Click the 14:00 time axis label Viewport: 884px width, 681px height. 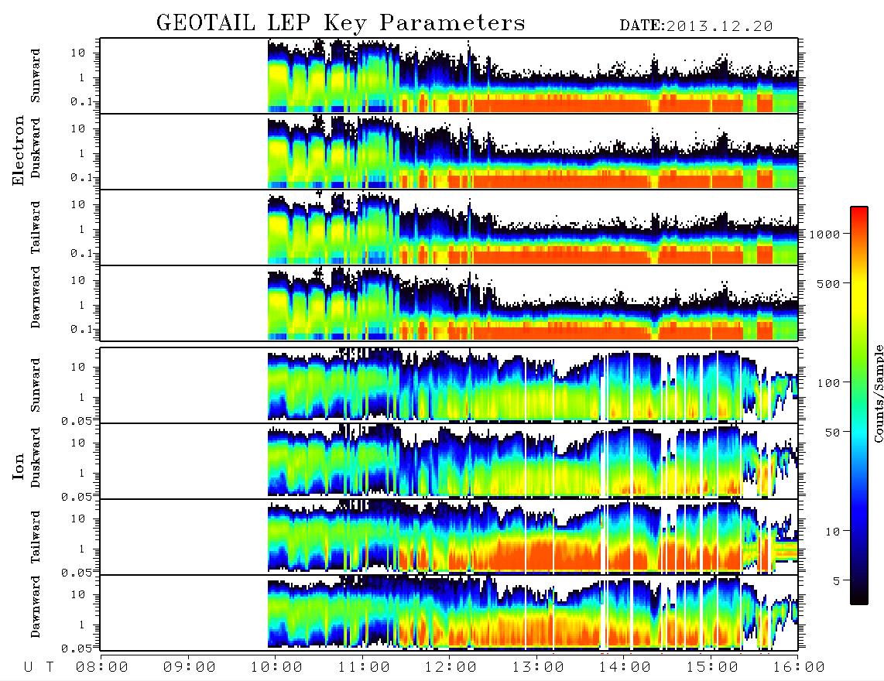pyautogui.click(x=625, y=667)
